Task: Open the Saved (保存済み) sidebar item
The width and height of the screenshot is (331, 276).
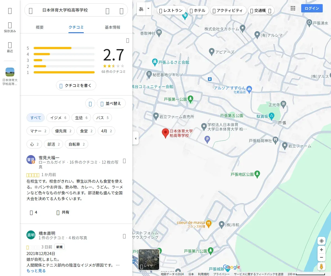Action: (10, 28)
